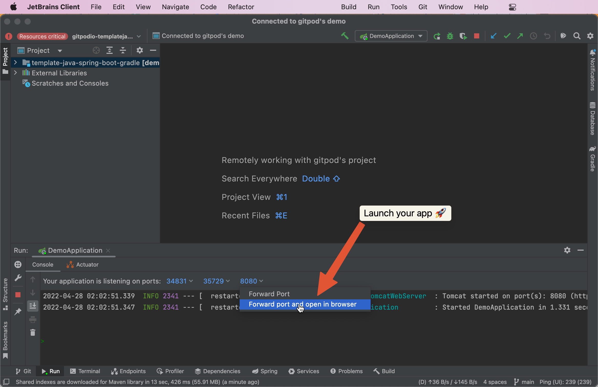Image resolution: width=598 pixels, height=387 pixels.
Task: Open Endpoints tool window button
Action: coord(128,371)
